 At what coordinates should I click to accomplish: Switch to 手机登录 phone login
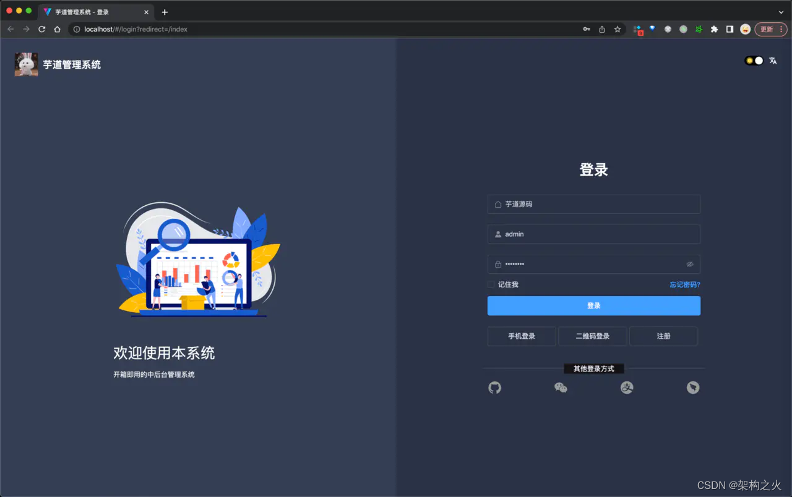[522, 336]
